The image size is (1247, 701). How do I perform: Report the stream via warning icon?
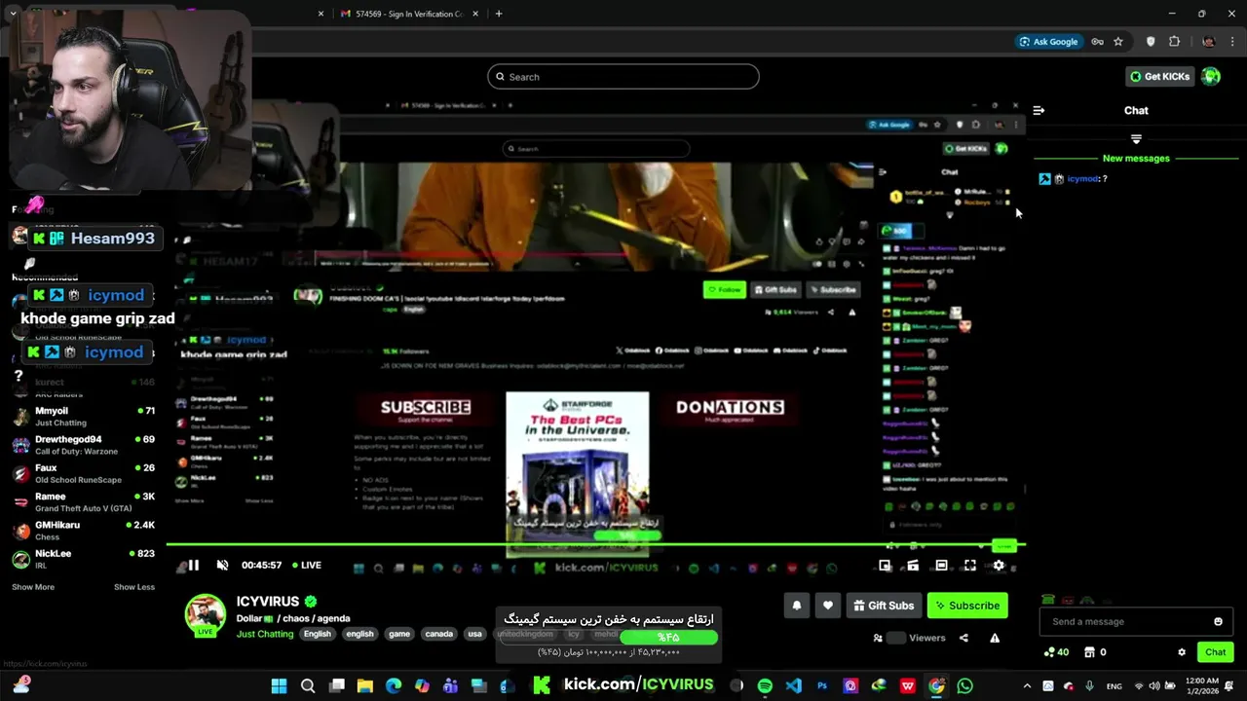[x=995, y=638]
